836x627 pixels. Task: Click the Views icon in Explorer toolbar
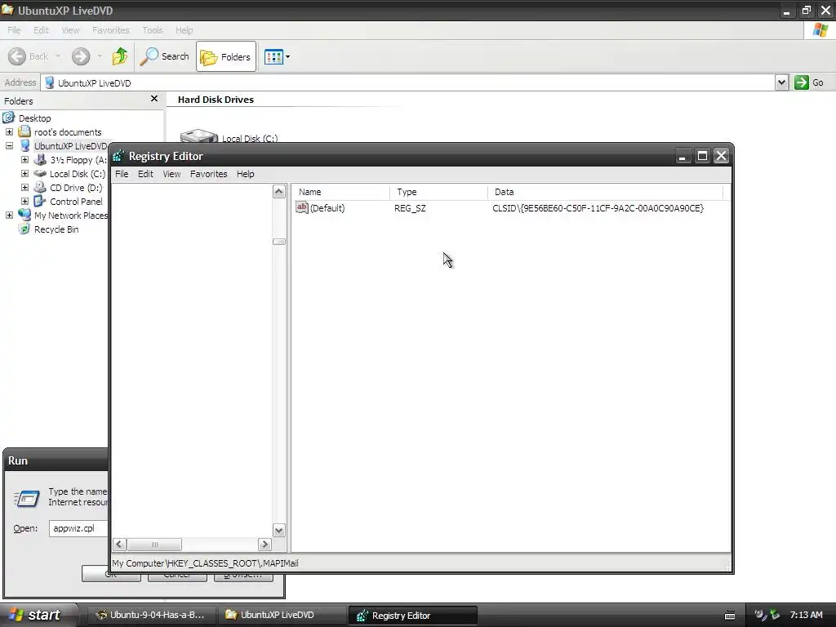pyautogui.click(x=273, y=56)
